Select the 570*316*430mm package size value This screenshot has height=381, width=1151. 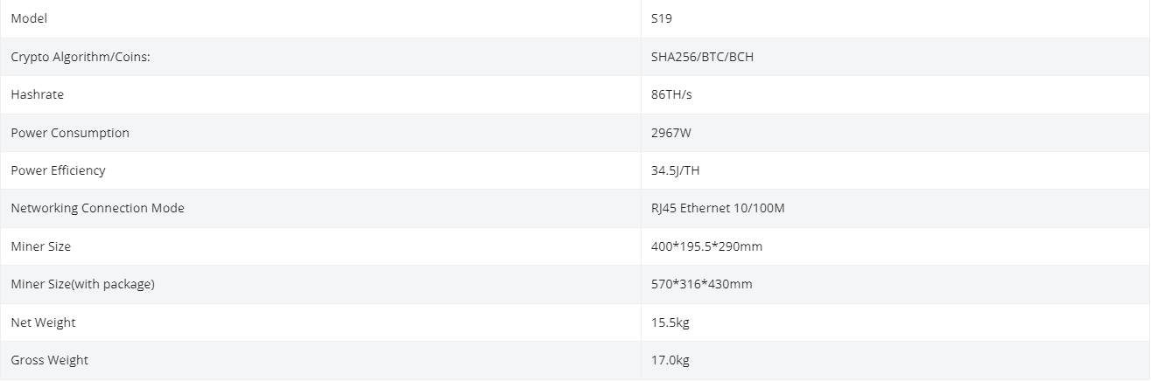(701, 284)
